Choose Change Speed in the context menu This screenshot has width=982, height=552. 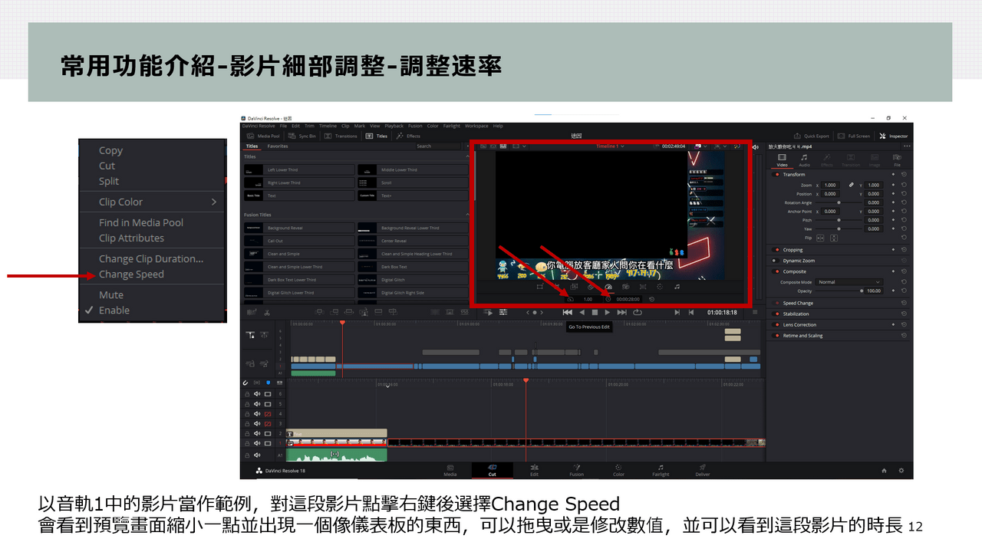point(131,274)
